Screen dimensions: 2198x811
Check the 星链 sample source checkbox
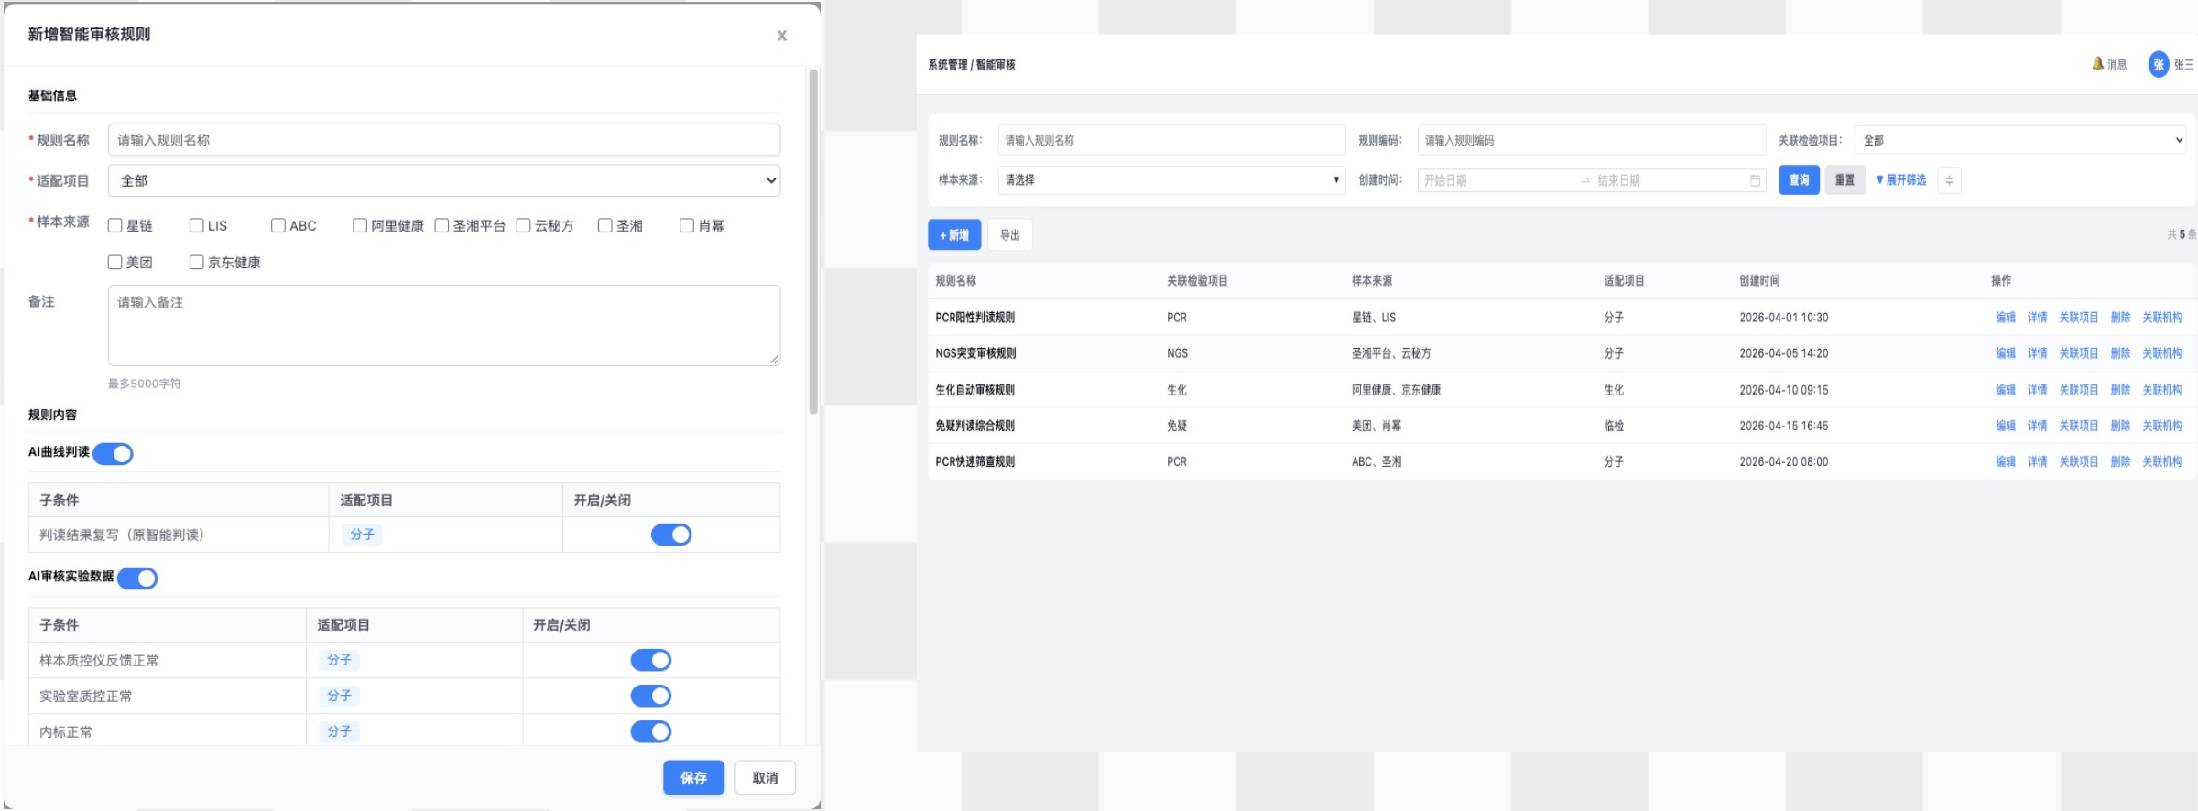coord(115,225)
